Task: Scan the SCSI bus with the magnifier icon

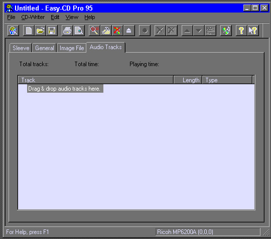Action: (94, 31)
